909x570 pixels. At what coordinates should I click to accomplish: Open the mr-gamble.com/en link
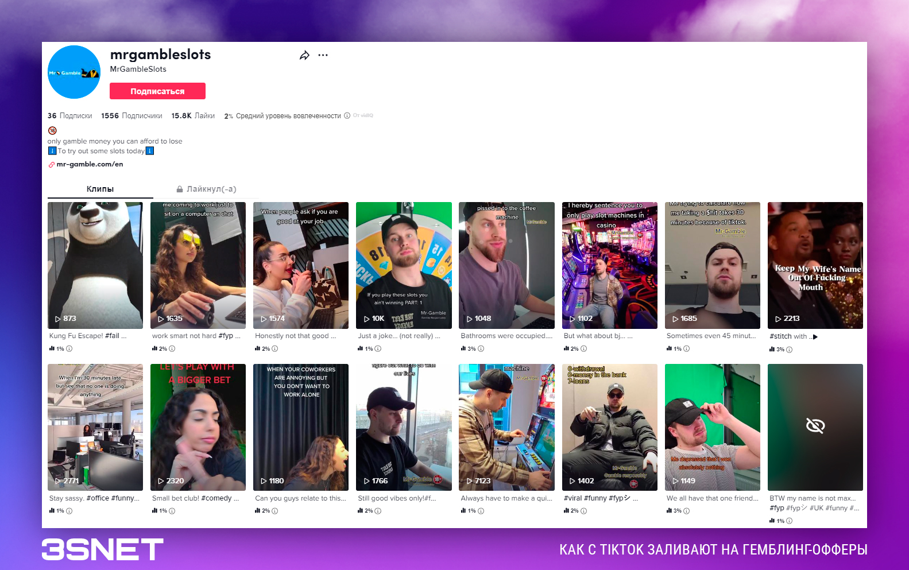coord(90,164)
